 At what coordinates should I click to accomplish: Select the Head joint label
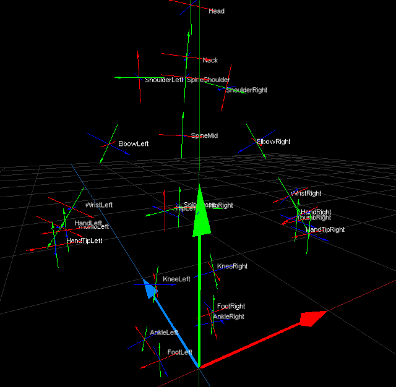tap(217, 11)
